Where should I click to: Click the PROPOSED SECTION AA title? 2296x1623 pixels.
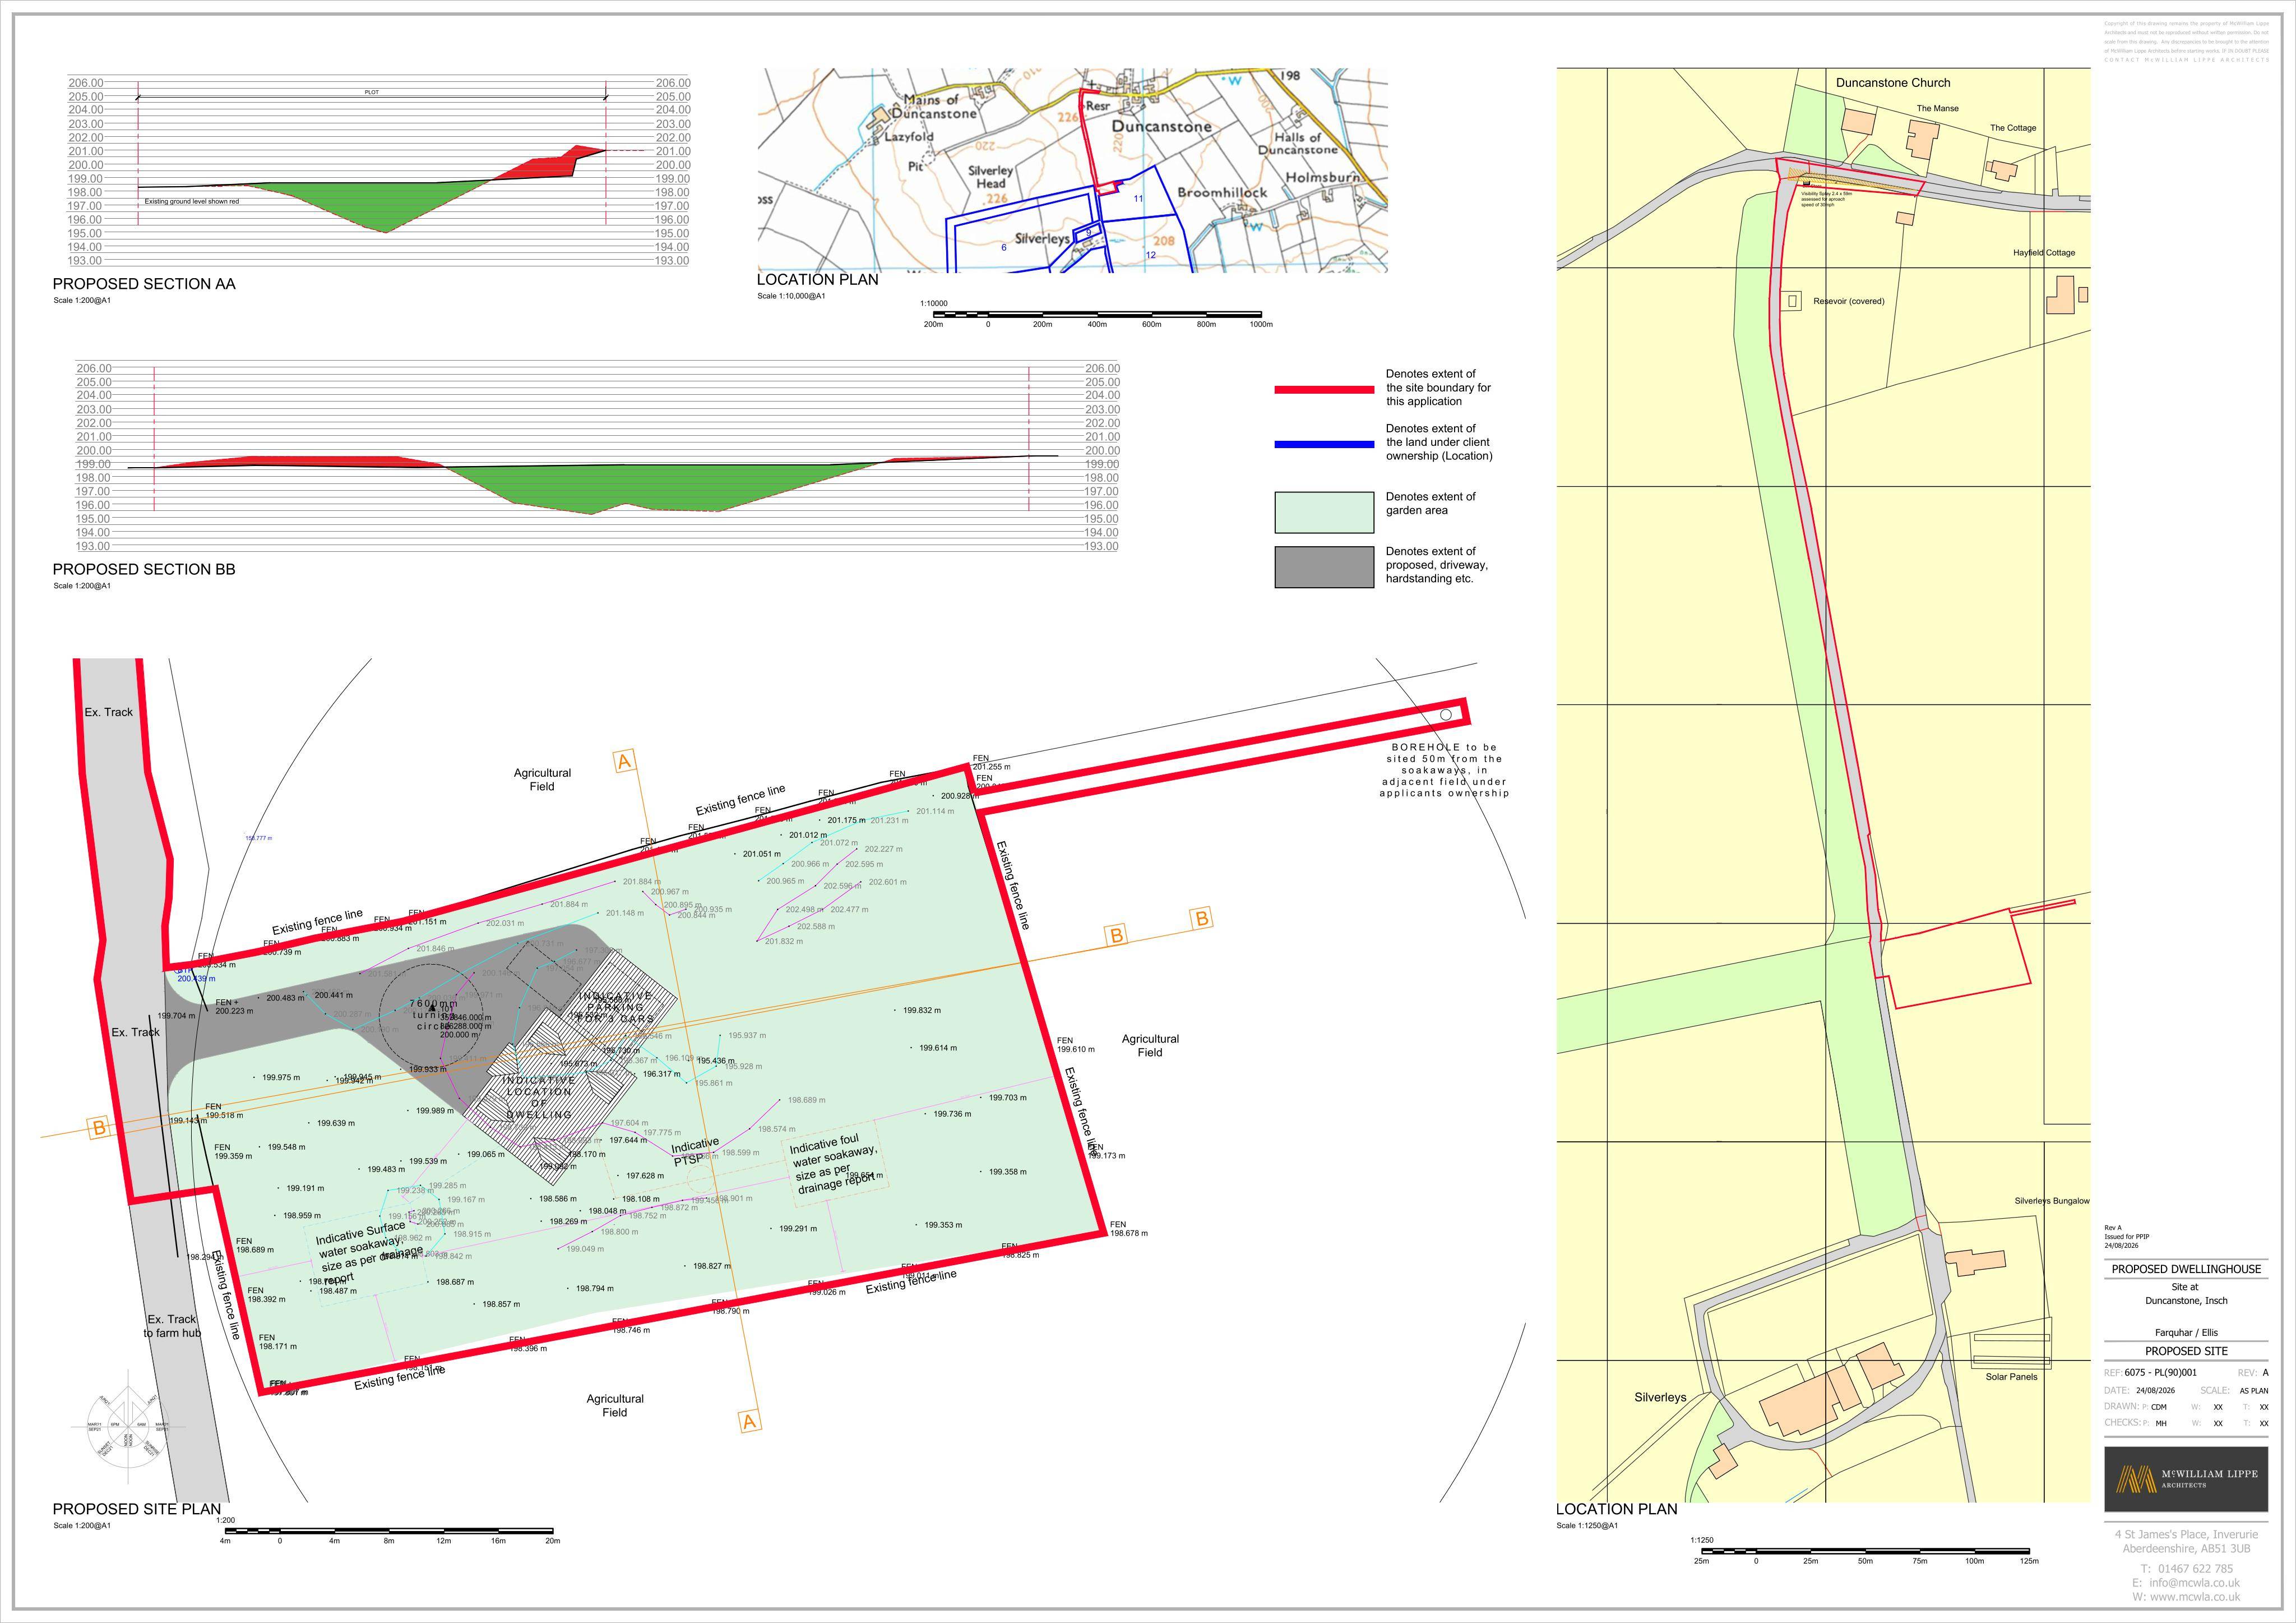point(144,284)
